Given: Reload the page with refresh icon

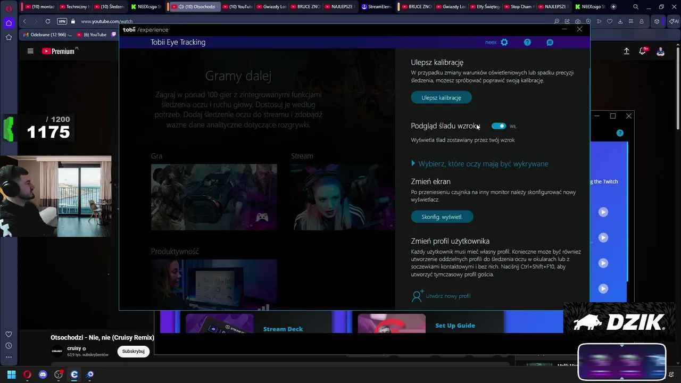Looking at the screenshot, I should [48, 21].
